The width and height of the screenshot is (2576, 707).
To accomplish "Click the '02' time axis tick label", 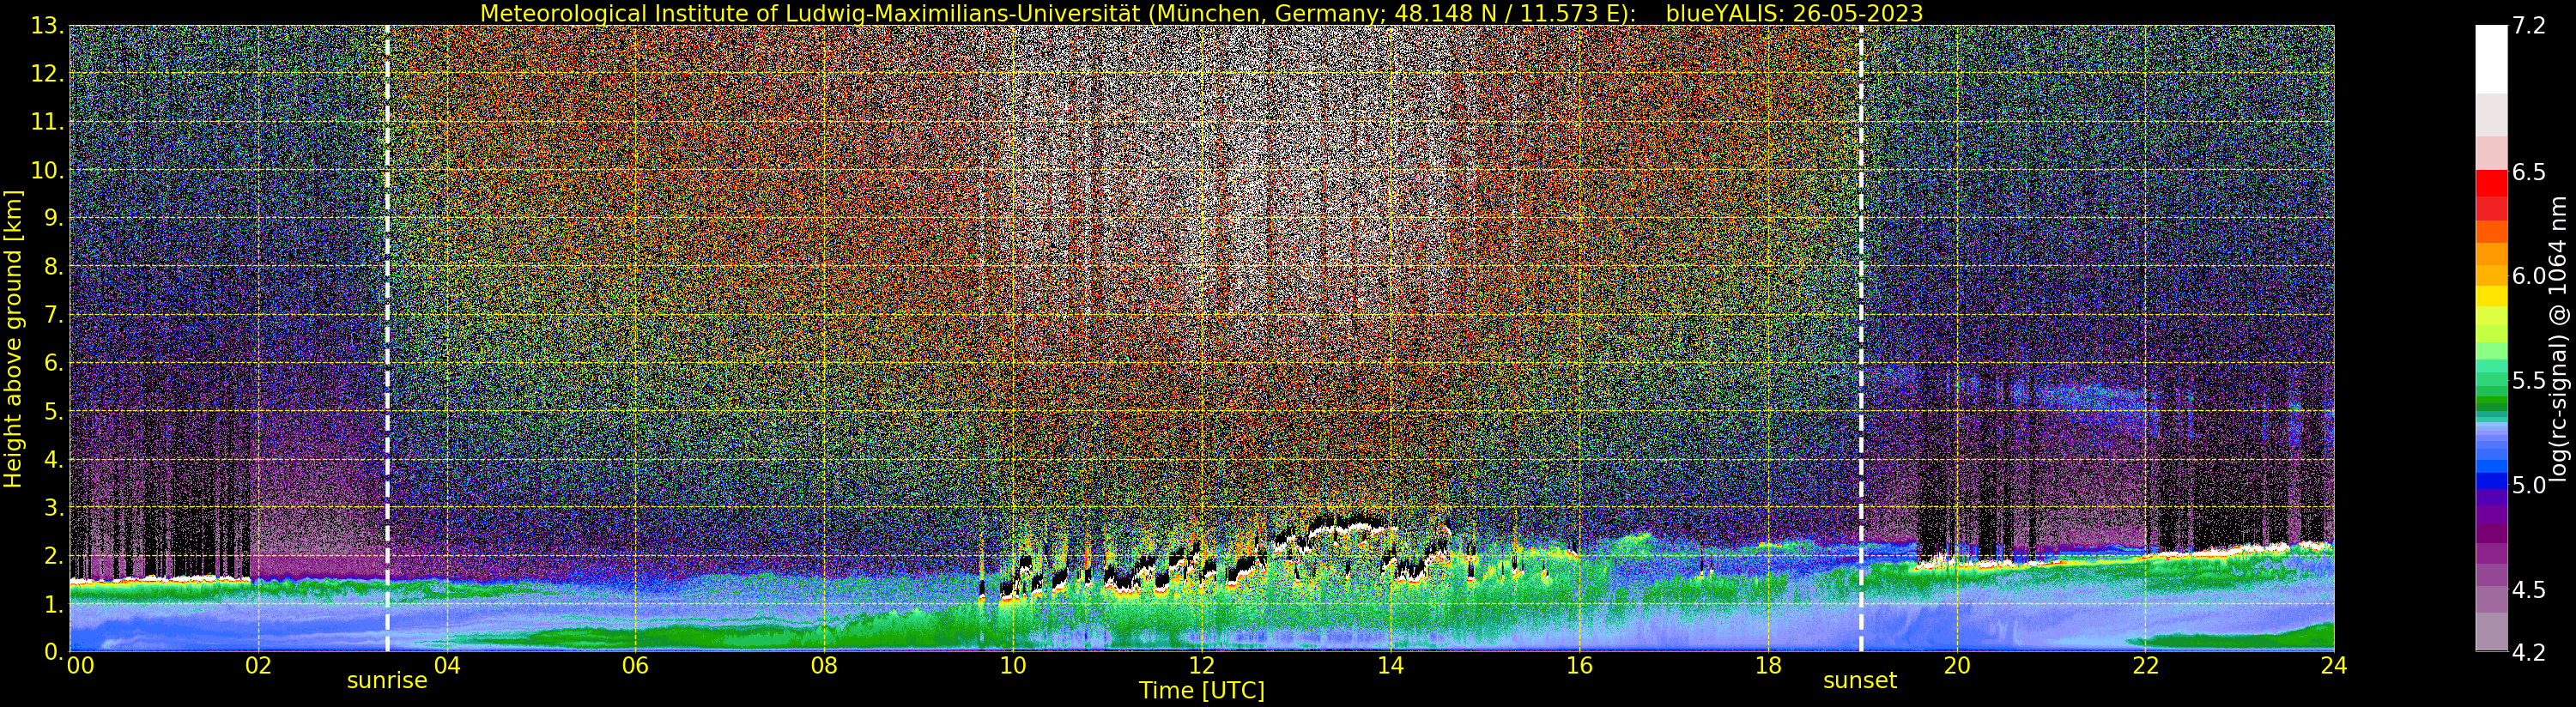I will pos(258,666).
